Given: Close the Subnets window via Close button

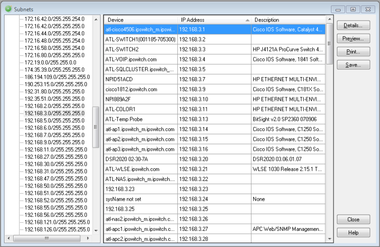Looking at the screenshot, I should click(353, 219).
